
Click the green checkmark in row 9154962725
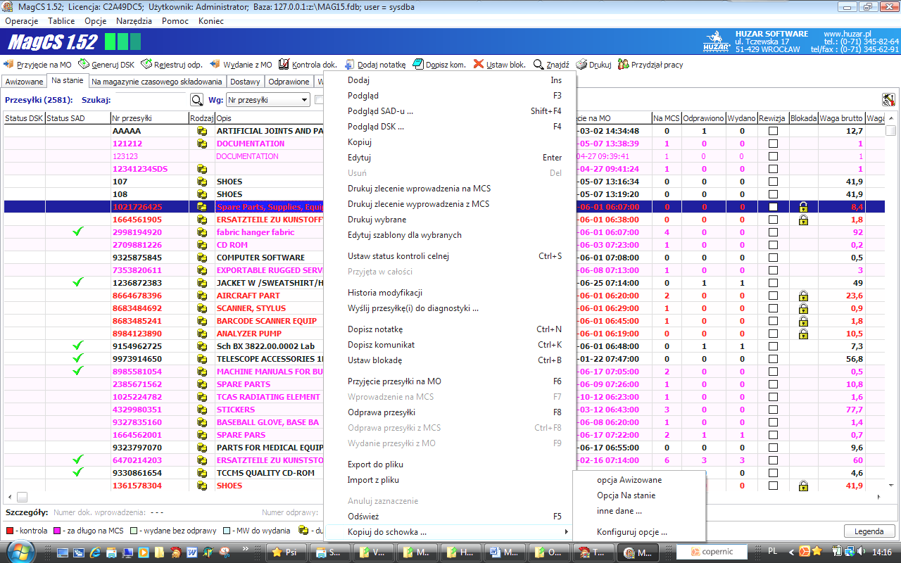click(78, 346)
